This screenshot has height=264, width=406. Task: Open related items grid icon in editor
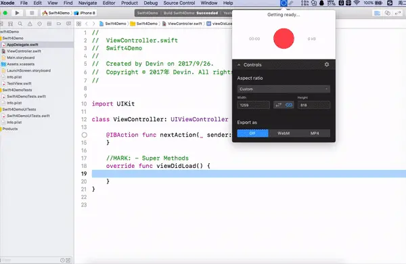click(x=78, y=24)
